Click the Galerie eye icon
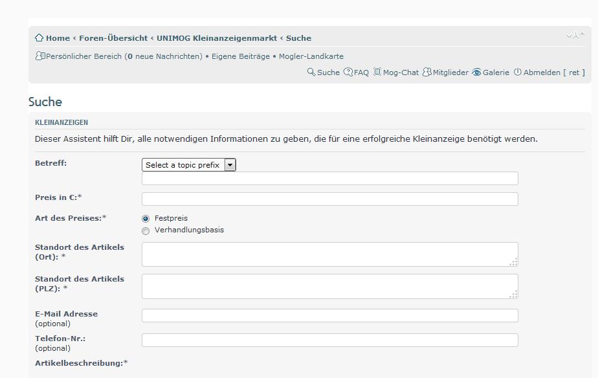The image size is (598, 378). coord(476,72)
